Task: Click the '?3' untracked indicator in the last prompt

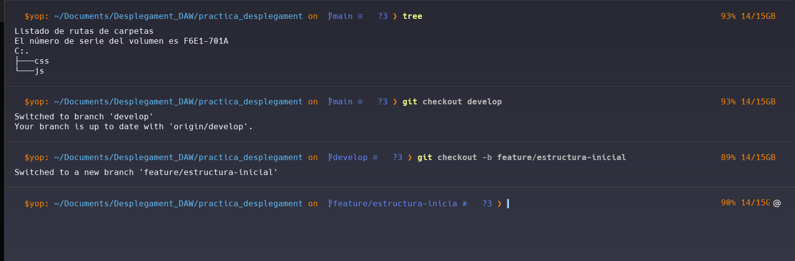Action: [x=487, y=204]
